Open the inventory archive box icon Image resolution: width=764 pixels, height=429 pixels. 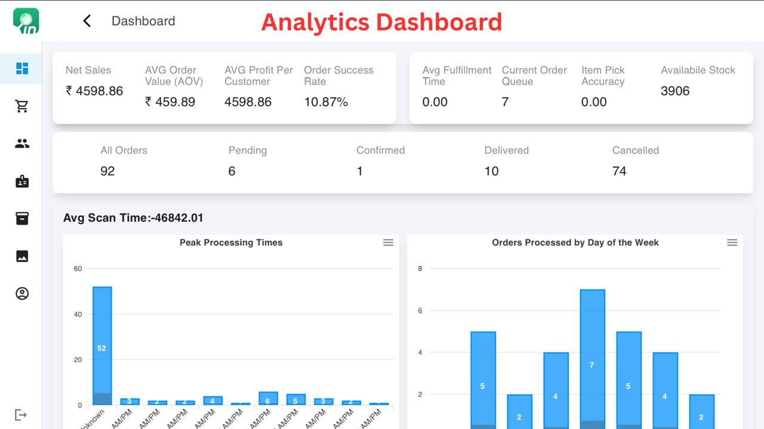(x=21, y=219)
